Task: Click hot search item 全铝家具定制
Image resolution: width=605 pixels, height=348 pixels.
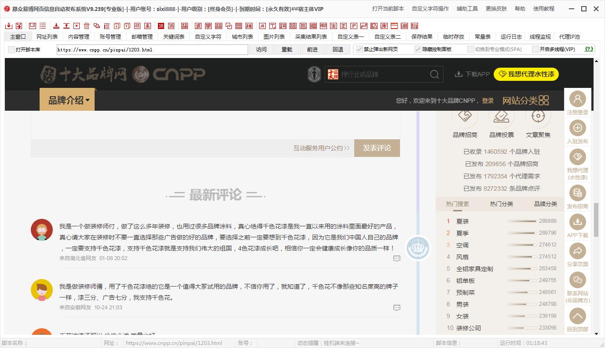Action: 475,269
